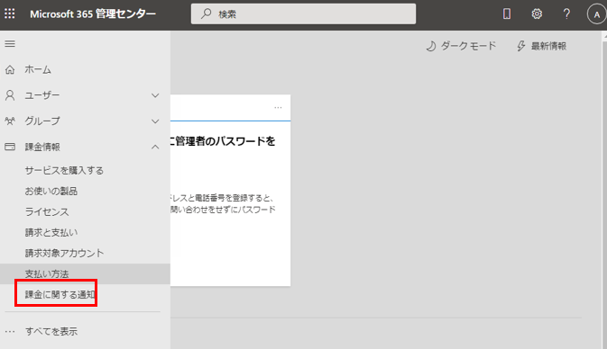Viewport: 607px width, 349px height.
Task: Expand the グループ section chevron
Action: [155, 121]
